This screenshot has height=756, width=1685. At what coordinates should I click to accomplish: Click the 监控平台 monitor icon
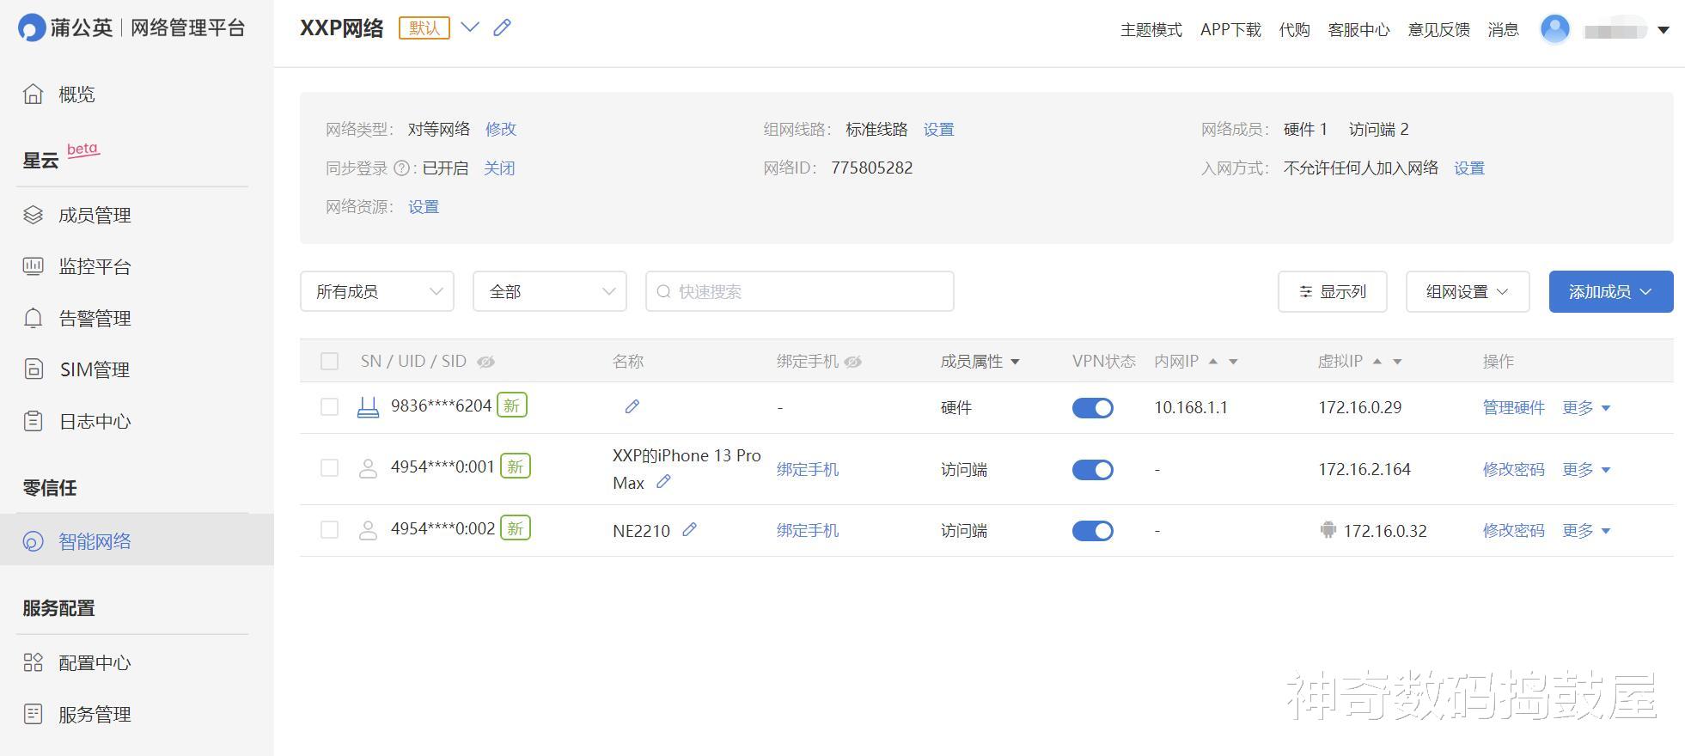33,266
